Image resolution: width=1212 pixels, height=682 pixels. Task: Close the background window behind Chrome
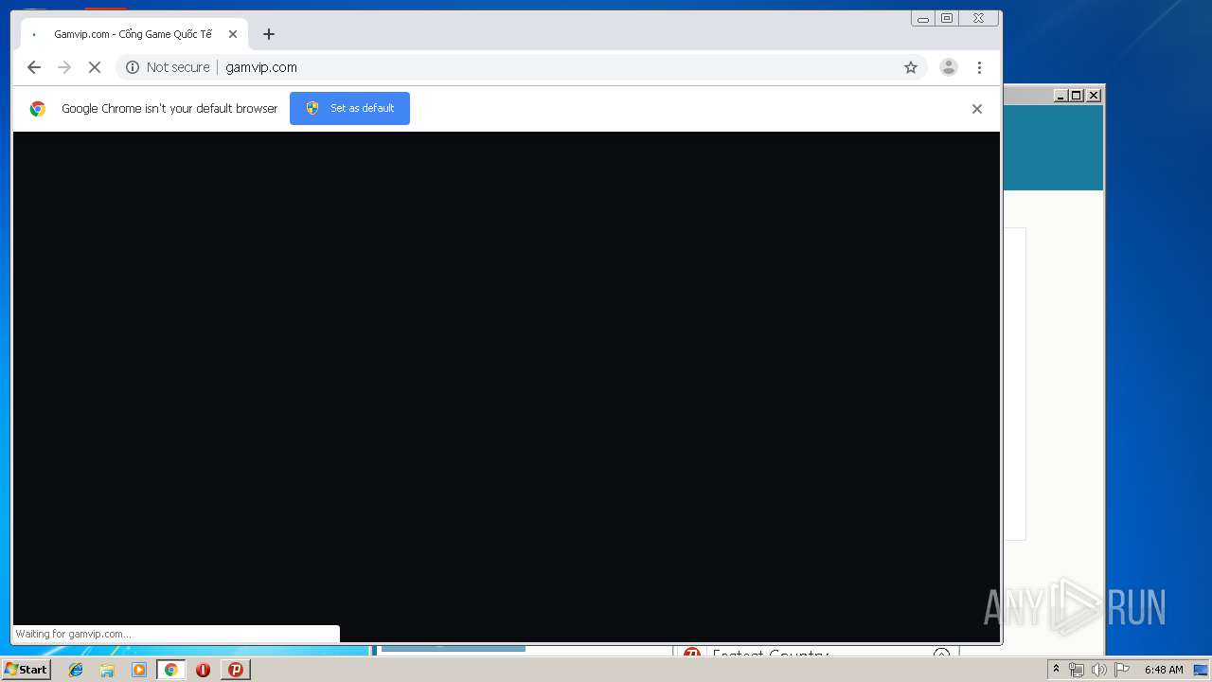pyautogui.click(x=1094, y=96)
